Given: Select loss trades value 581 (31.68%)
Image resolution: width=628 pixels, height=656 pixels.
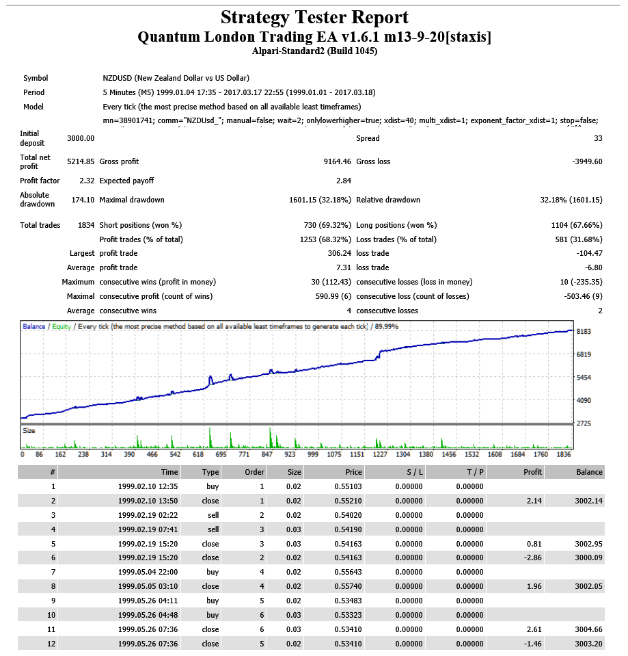Looking at the screenshot, I should 579,239.
